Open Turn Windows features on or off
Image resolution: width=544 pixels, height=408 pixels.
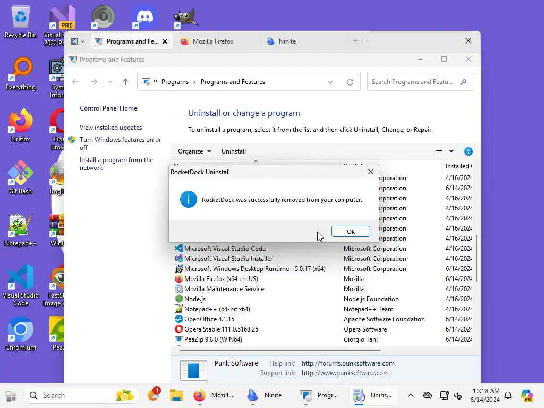point(120,143)
